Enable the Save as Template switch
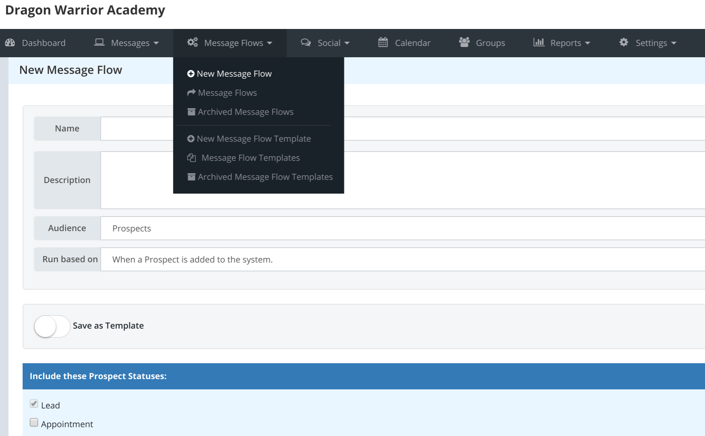 [52, 326]
